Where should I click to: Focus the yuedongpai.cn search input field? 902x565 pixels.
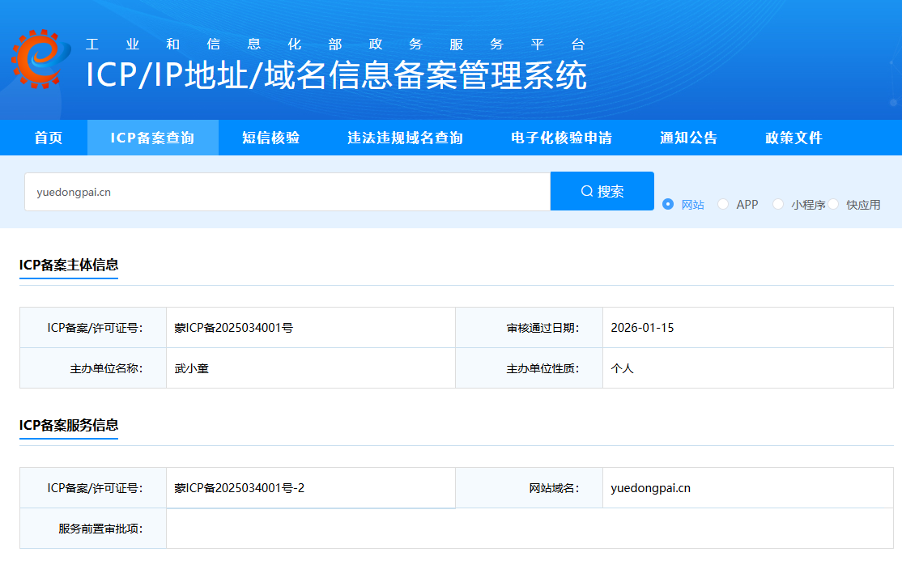[x=287, y=192]
